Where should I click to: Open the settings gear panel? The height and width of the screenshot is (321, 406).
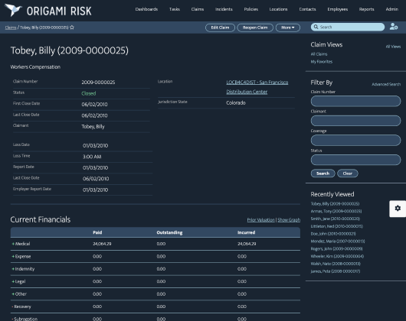coord(398,209)
